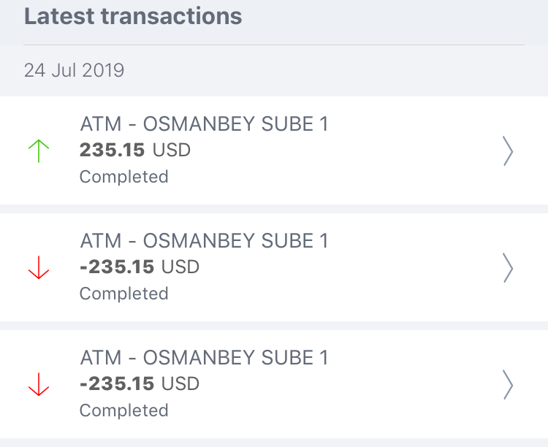Click the 24 Jul 2019 date label
The image size is (548, 447).
[x=74, y=71]
